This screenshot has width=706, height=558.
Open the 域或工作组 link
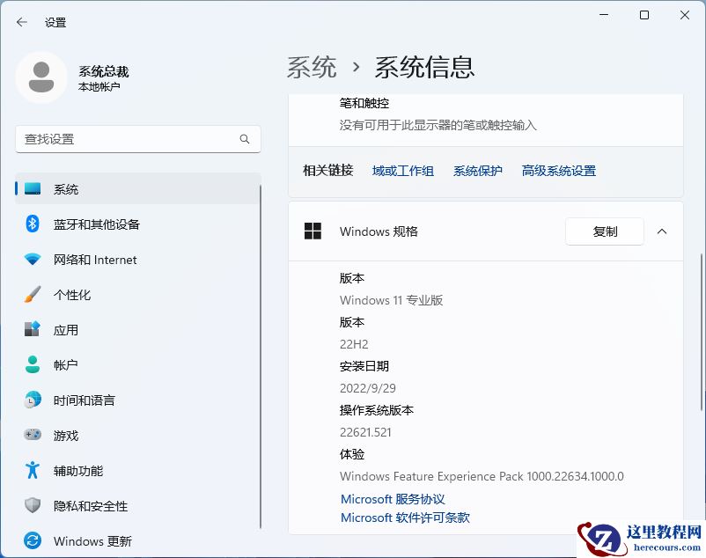click(402, 171)
